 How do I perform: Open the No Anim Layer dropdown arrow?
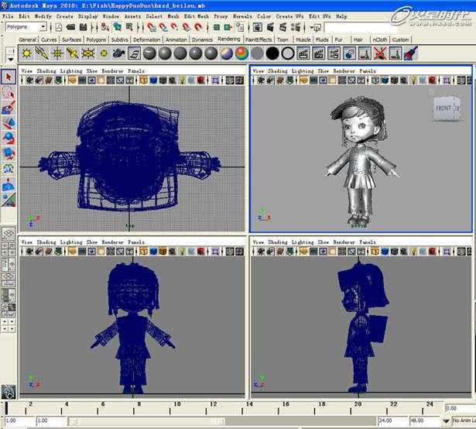446,420
